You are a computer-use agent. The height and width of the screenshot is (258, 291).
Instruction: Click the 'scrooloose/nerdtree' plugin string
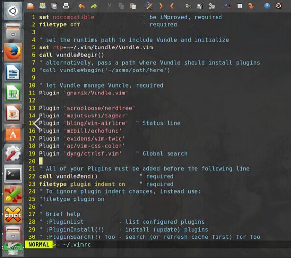(x=99, y=108)
